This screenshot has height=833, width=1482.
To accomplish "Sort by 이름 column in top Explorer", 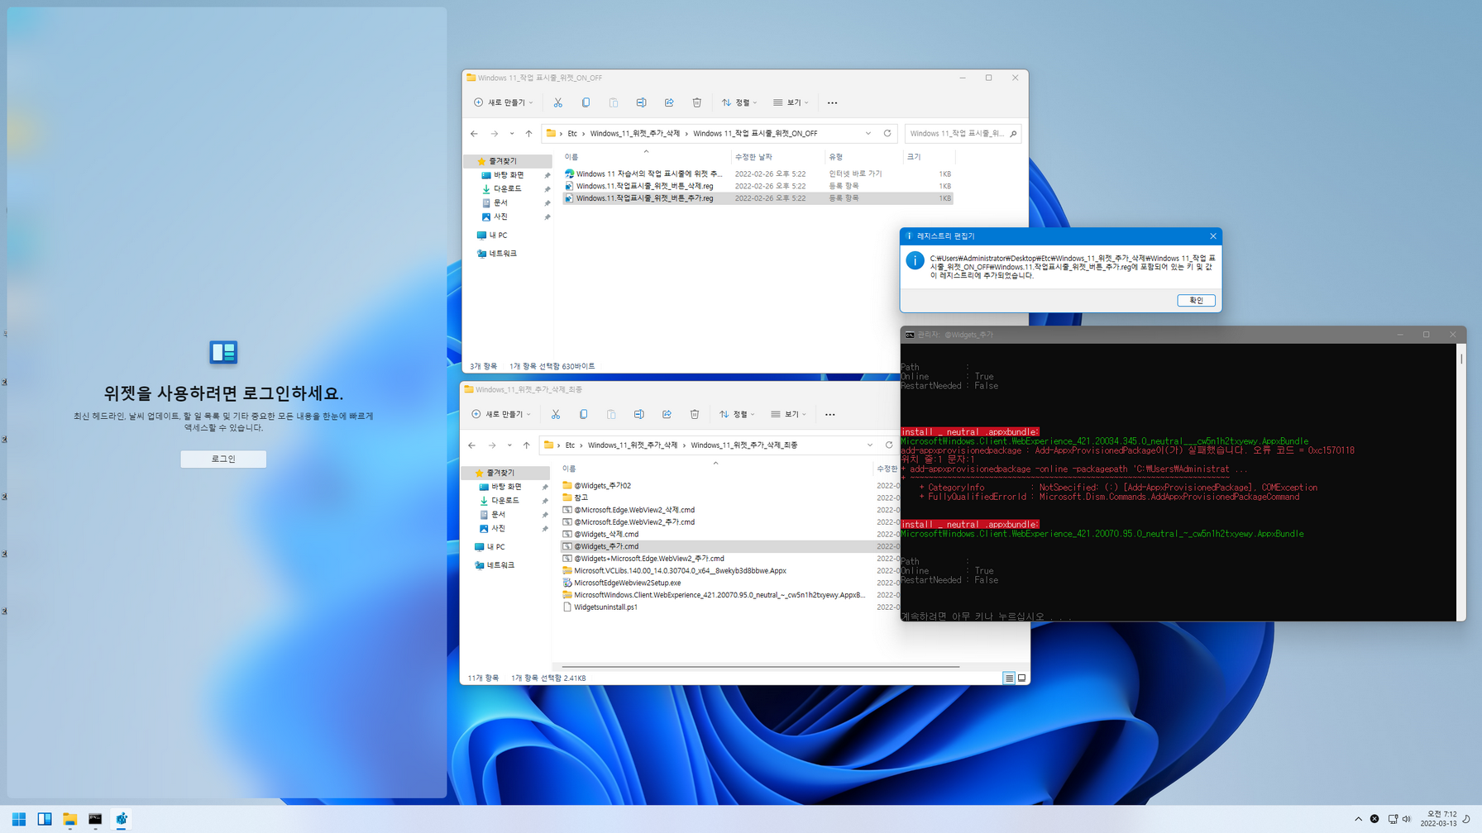I will point(571,157).
